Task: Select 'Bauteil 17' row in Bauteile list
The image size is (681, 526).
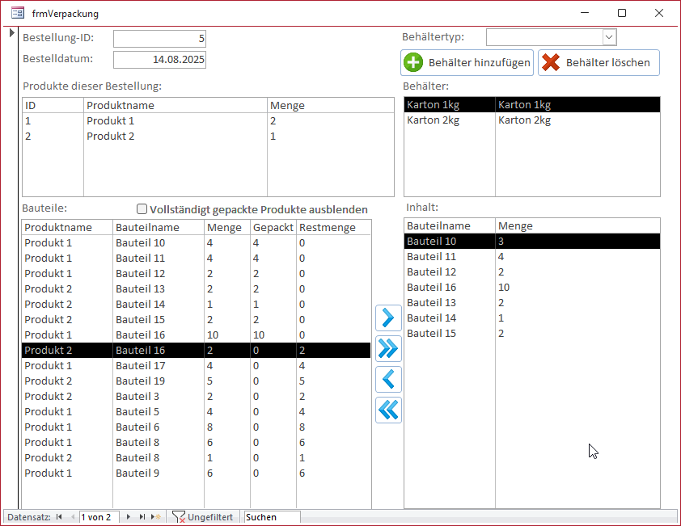Action: click(x=140, y=366)
